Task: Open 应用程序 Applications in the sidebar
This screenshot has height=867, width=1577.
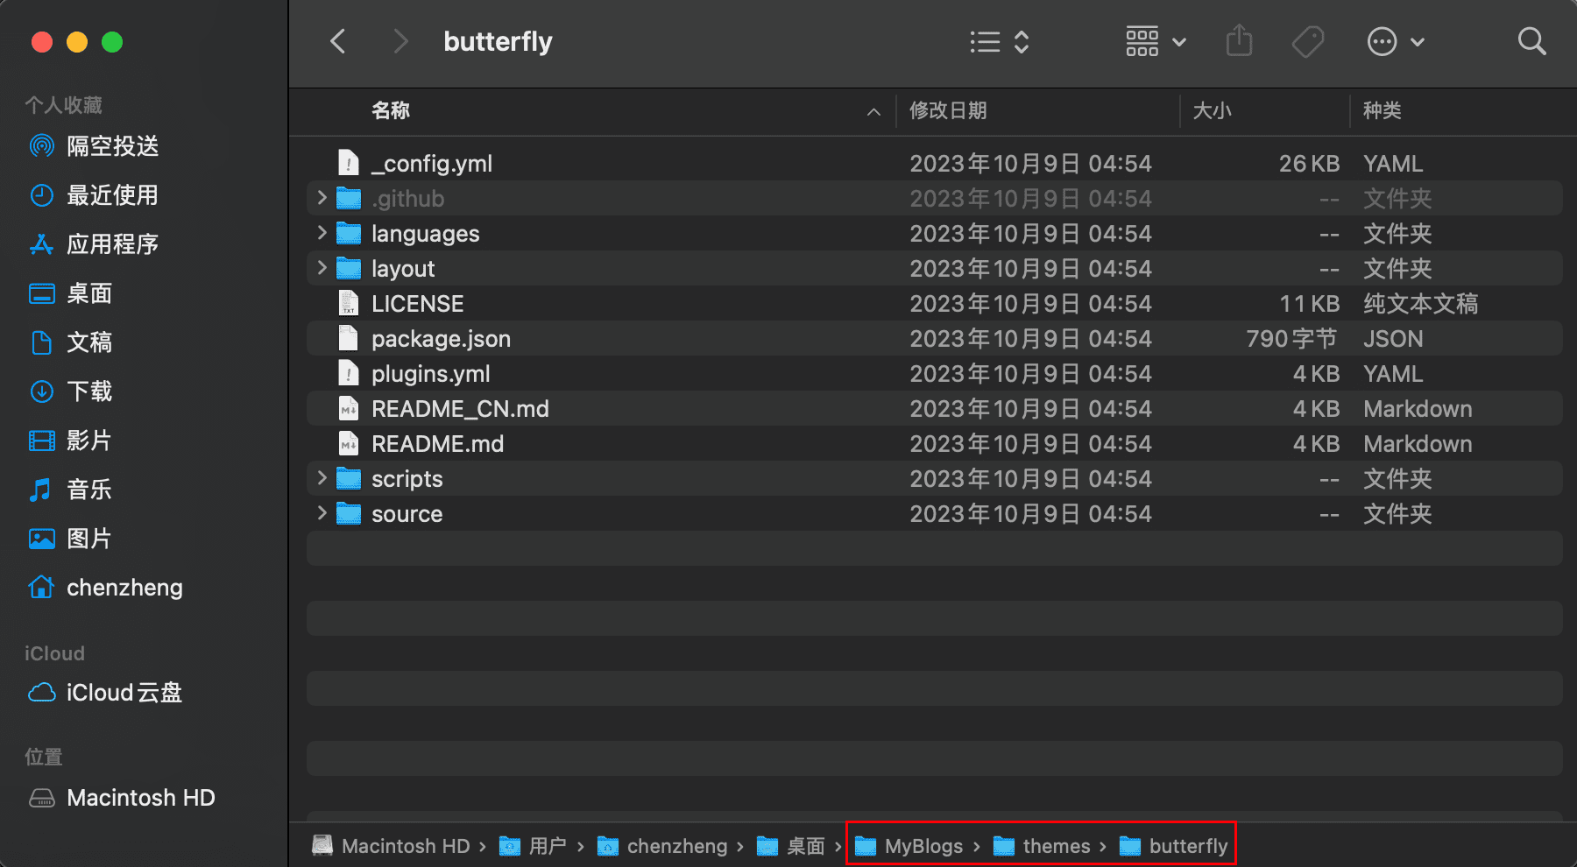Action: (x=94, y=244)
